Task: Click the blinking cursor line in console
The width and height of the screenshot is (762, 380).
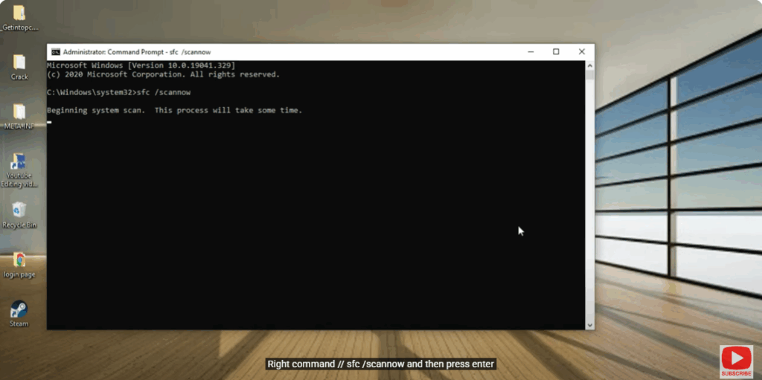Action: pyautogui.click(x=49, y=120)
